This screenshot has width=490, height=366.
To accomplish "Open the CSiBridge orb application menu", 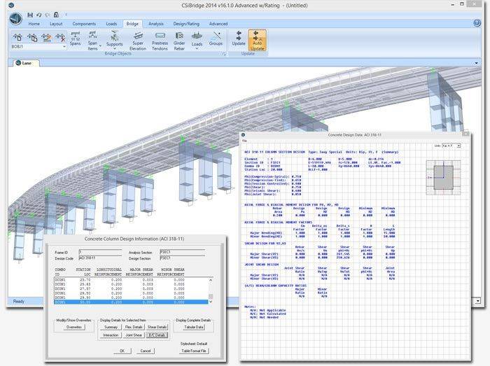I will click(x=15, y=19).
